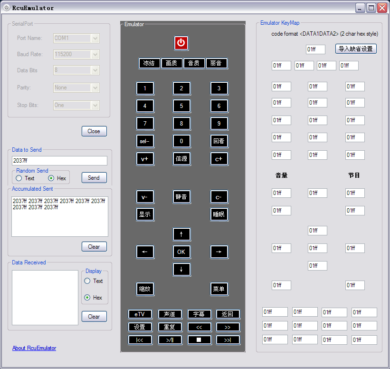390x369 pixels.
Task: Tap the 声道 audio channel key
Action: (x=170, y=314)
